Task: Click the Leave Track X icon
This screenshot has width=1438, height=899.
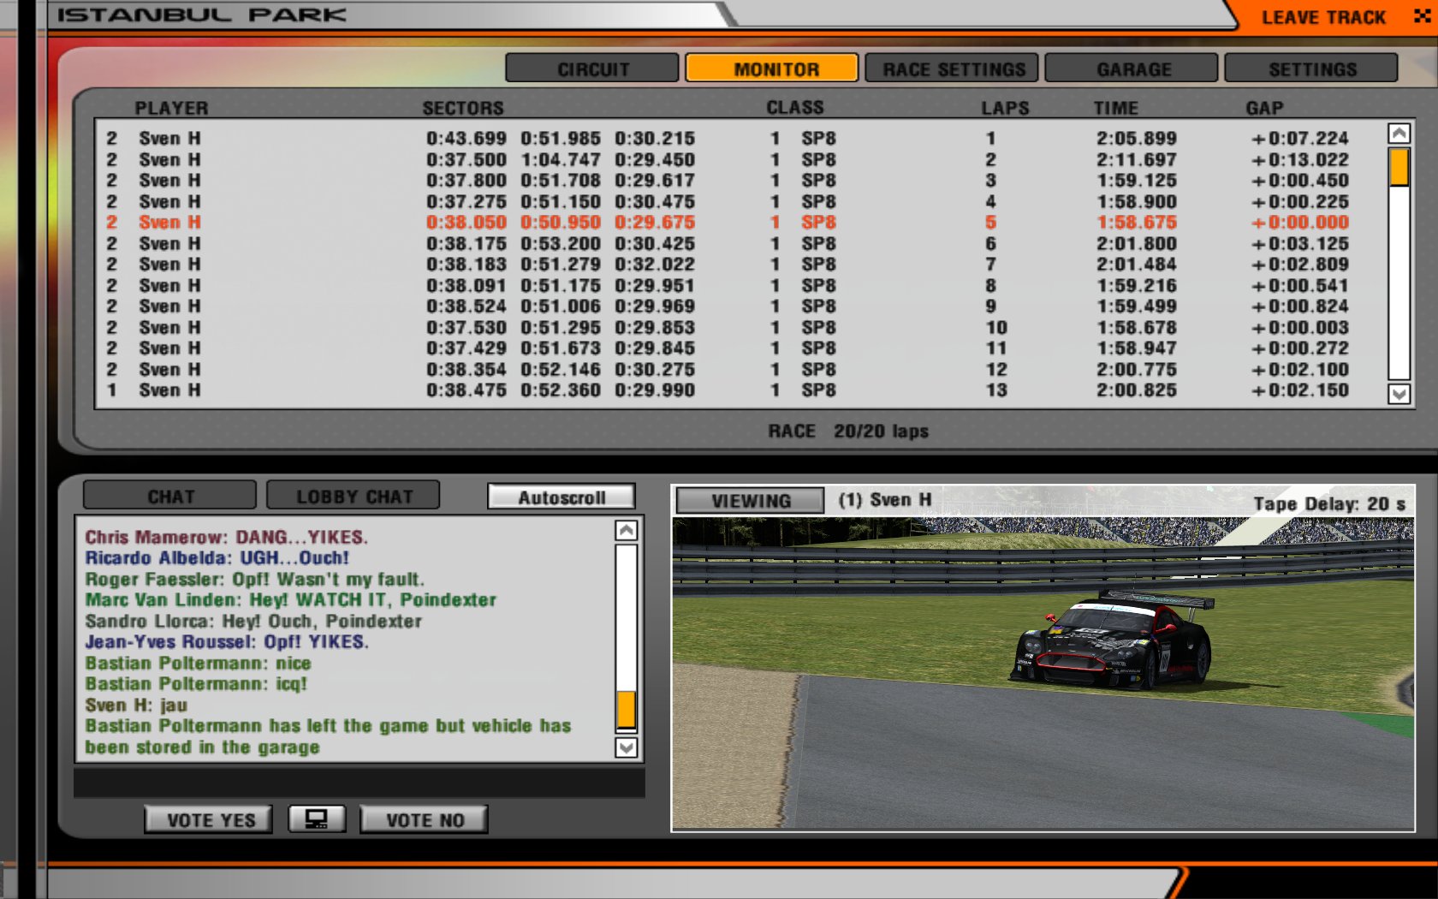Action: [1422, 16]
